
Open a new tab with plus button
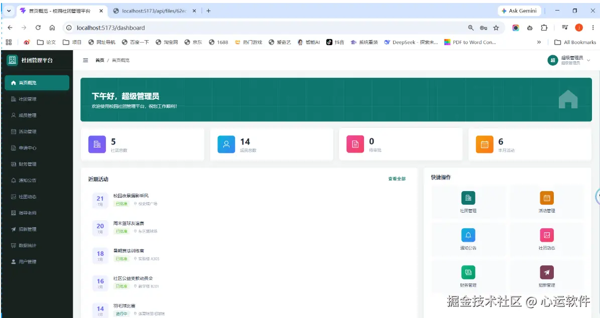(x=208, y=11)
